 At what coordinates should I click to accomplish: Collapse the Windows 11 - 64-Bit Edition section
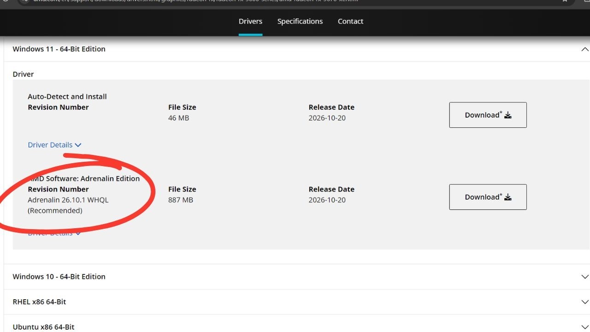[585, 49]
